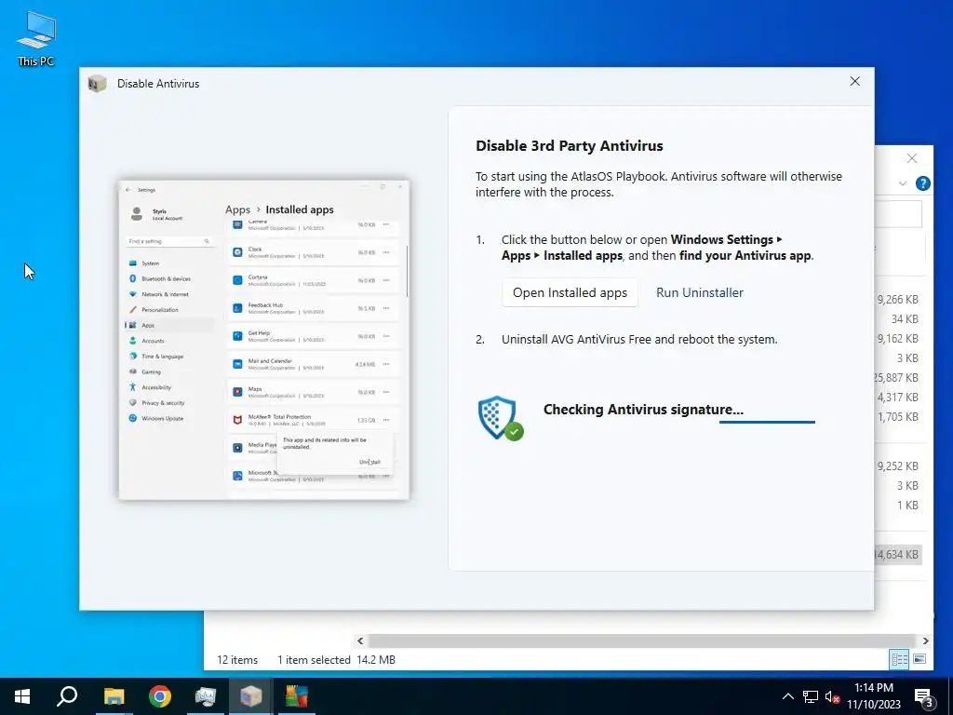Viewport: 953px width, 715px height.
Task: Click the Disable 3rd Party Antivirus heading
Action: tap(569, 146)
